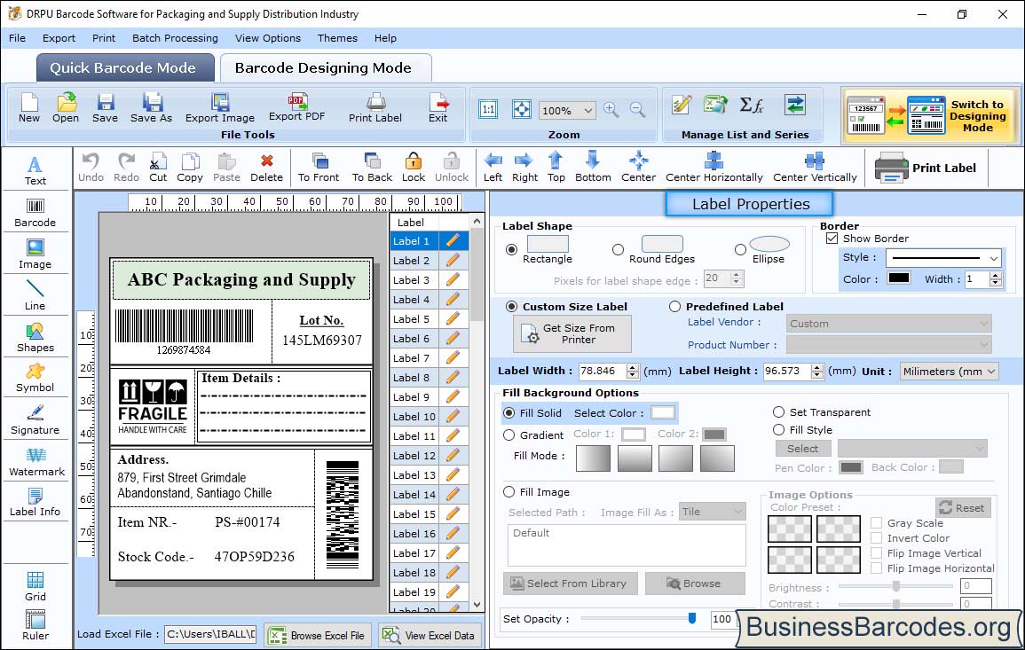
Task: Click the Exit icon in File Tools
Action: click(438, 108)
